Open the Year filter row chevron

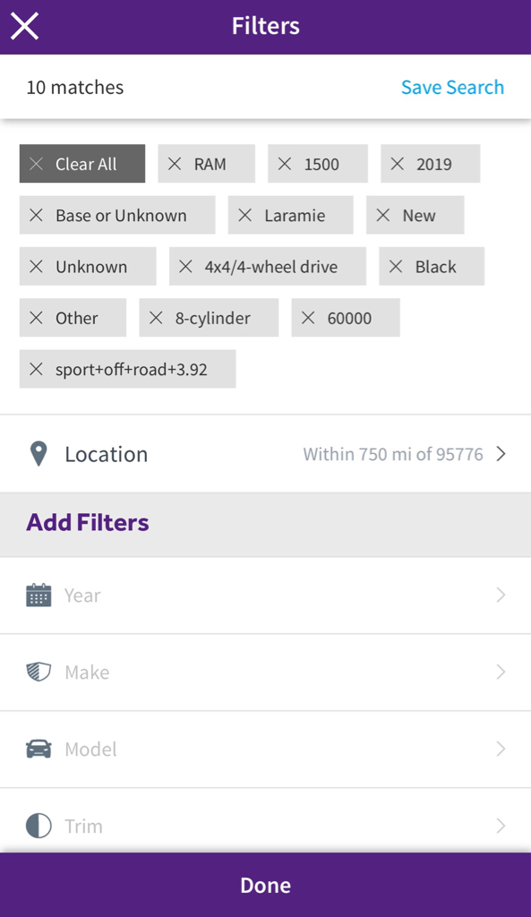[501, 596]
